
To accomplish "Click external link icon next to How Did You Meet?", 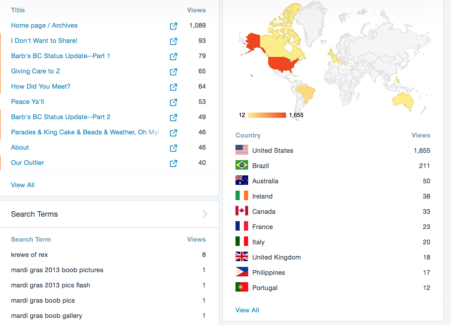I will pyautogui.click(x=173, y=87).
